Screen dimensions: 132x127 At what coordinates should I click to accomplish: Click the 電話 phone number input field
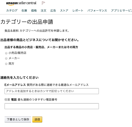coord(52,106)
